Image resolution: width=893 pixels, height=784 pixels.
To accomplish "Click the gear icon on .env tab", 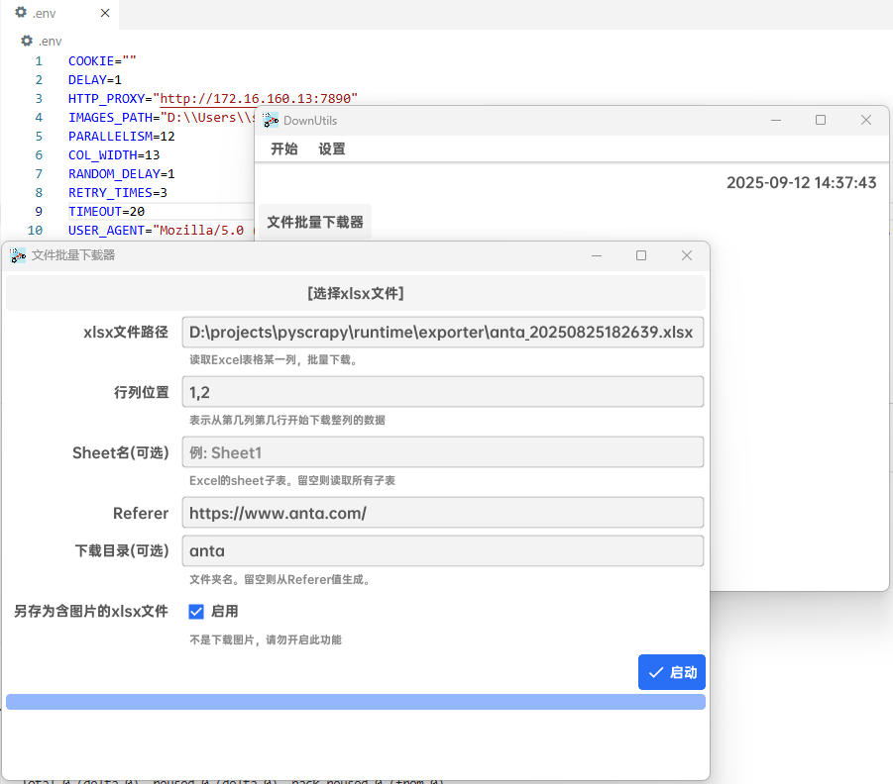I will click(x=21, y=13).
